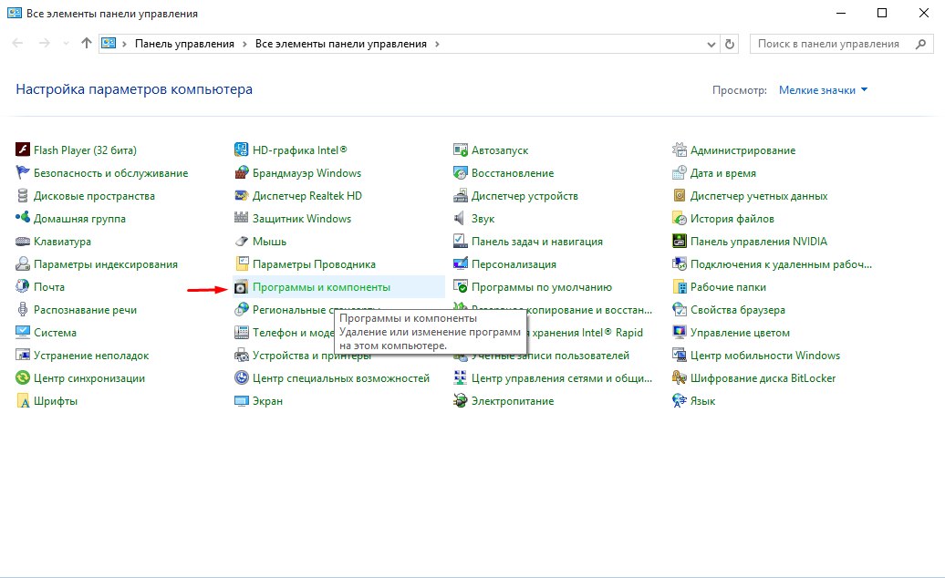Click the Программы и компоненты icon
This screenshot has height=578, width=945.
242,287
